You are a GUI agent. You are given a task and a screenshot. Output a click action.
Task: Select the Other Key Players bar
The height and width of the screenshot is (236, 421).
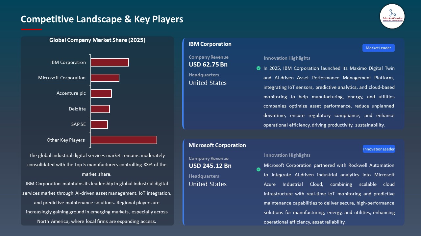pos(124,140)
